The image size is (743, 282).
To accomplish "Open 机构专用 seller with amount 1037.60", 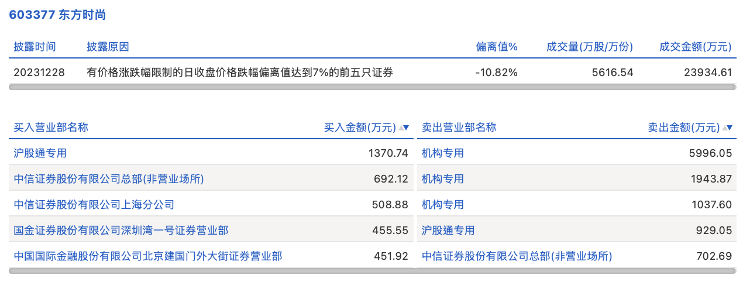I will tap(443, 205).
